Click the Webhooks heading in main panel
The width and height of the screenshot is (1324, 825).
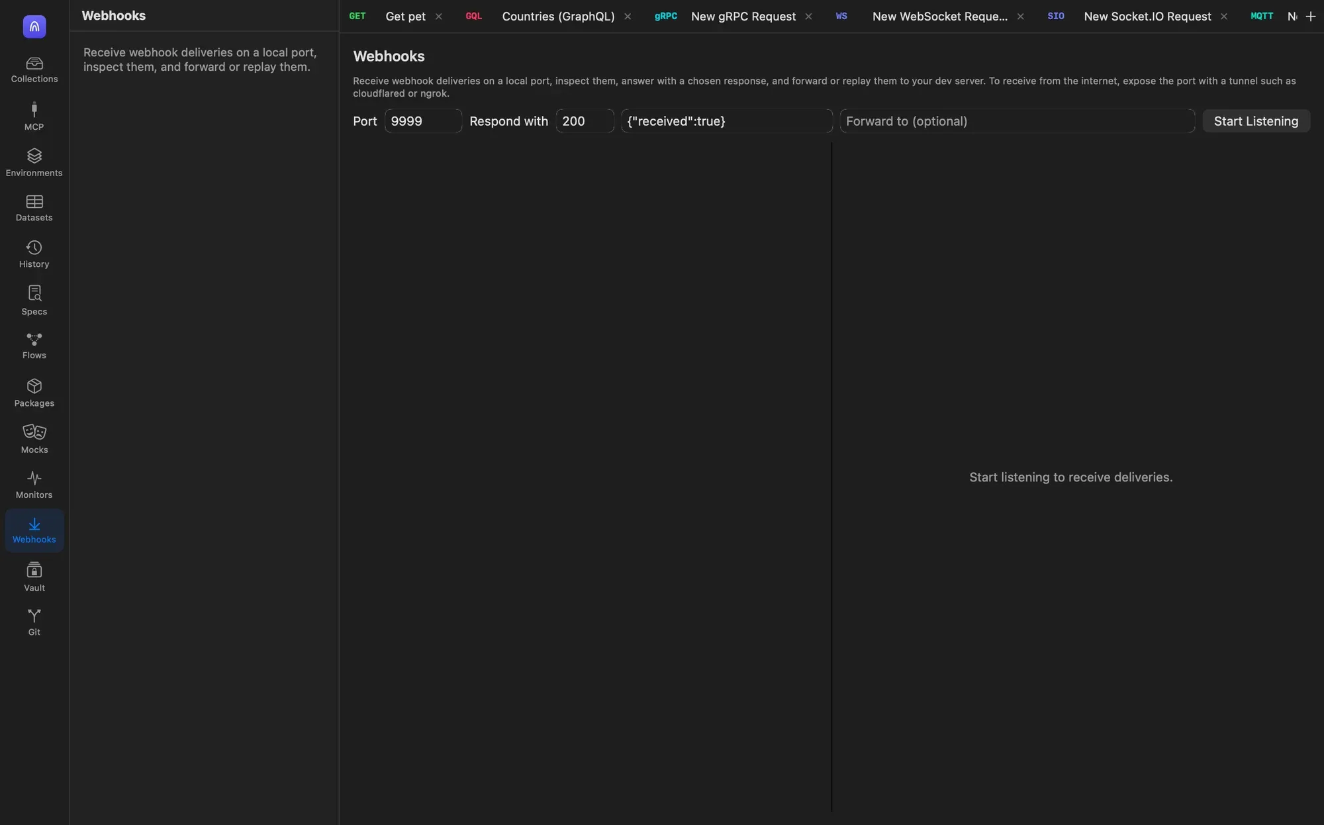pyautogui.click(x=389, y=56)
